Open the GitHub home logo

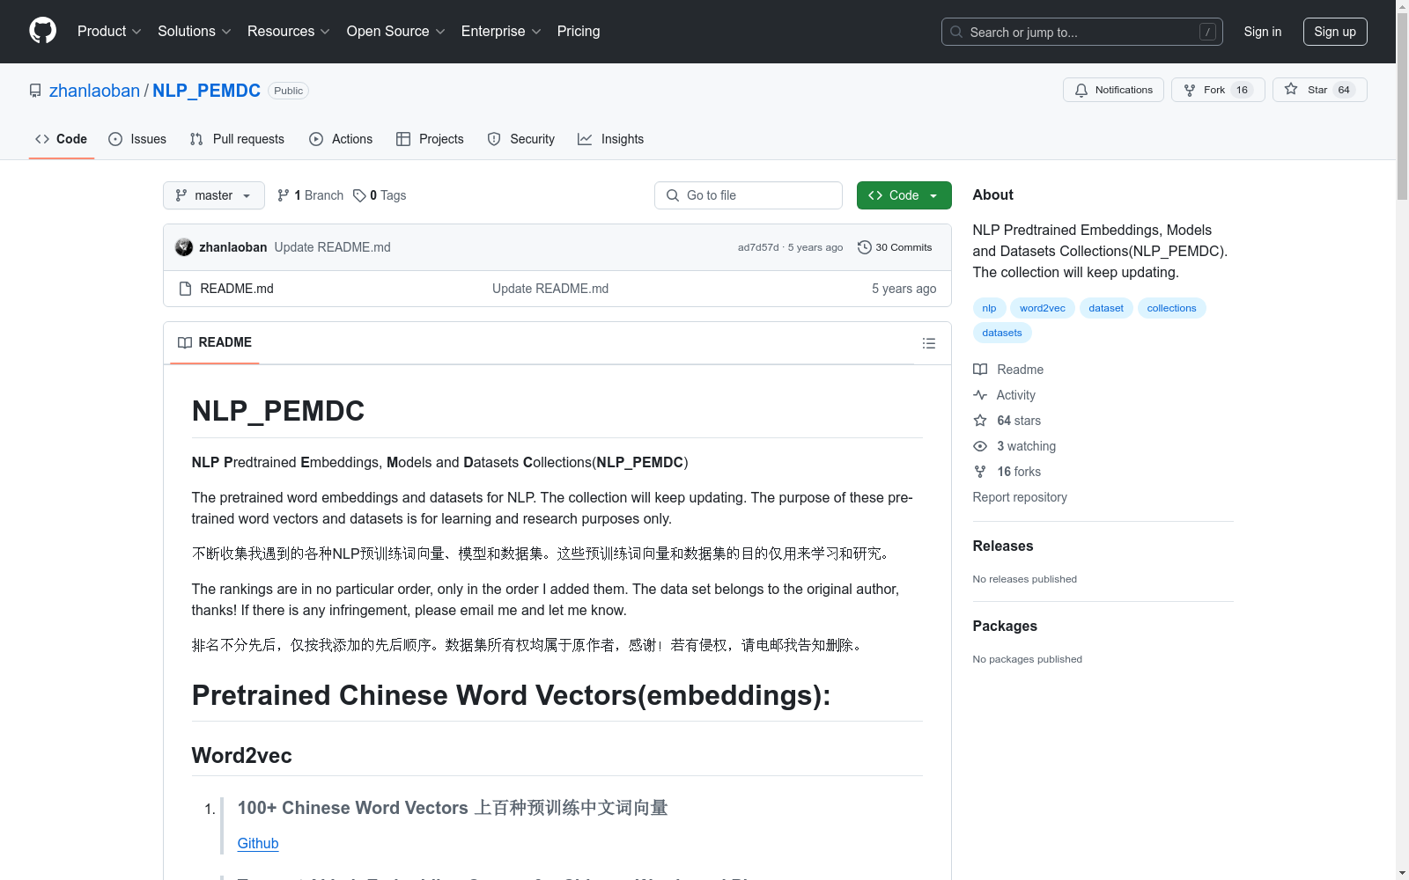pyautogui.click(x=42, y=31)
